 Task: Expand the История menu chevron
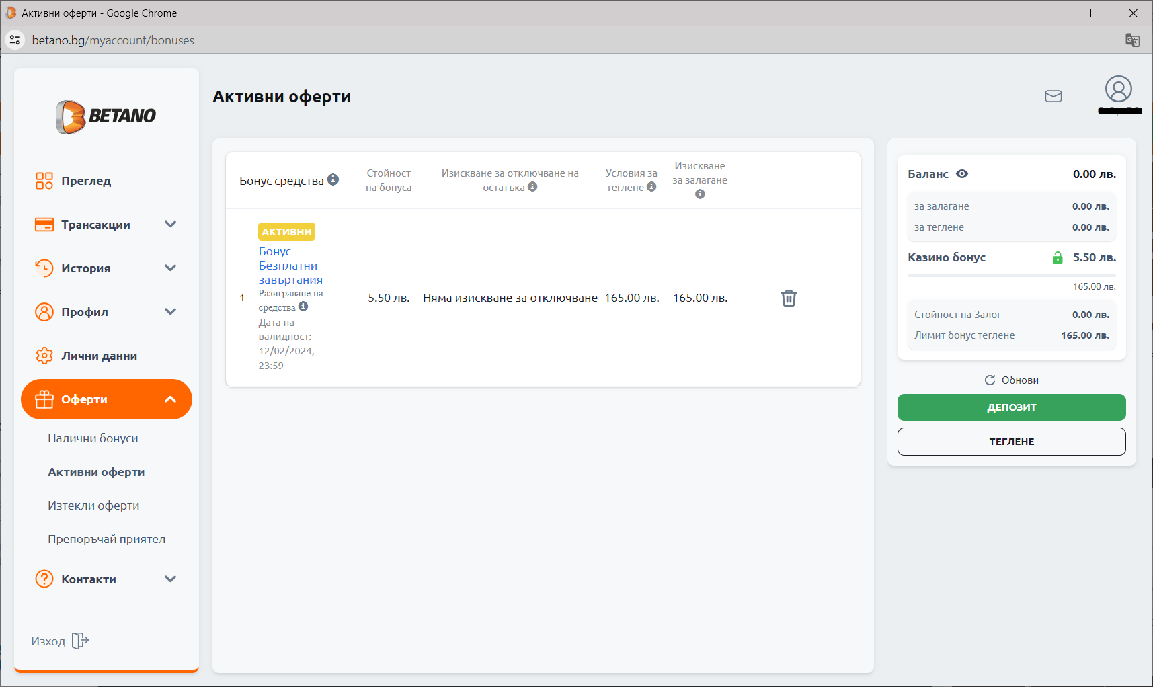coord(171,268)
